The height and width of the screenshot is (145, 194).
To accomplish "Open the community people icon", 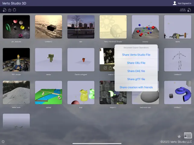I will (x=183, y=10).
